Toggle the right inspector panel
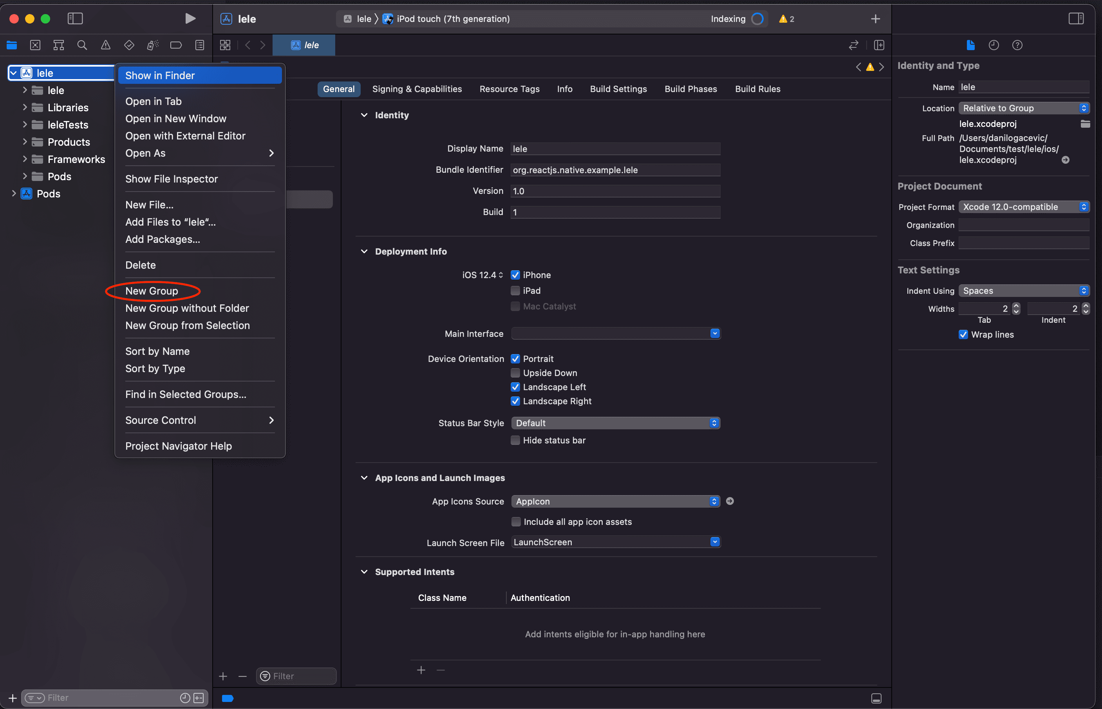 pos(1076,18)
